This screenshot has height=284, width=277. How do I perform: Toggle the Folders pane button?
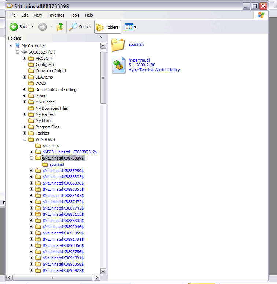(108, 27)
